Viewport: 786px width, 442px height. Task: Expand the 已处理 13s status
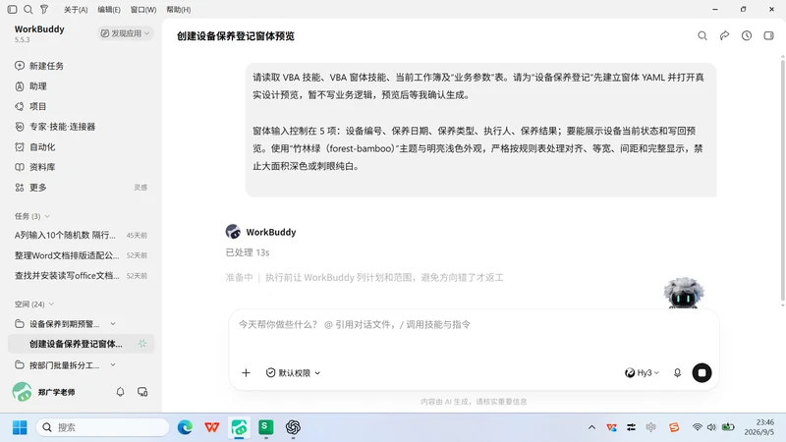[x=248, y=252]
